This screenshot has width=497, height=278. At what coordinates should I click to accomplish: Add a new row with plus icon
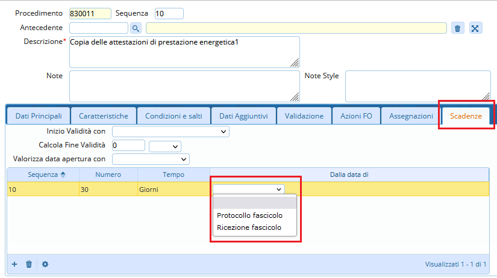tap(14, 264)
